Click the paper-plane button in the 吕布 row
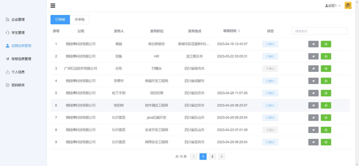359x166 pixels. click(313, 68)
